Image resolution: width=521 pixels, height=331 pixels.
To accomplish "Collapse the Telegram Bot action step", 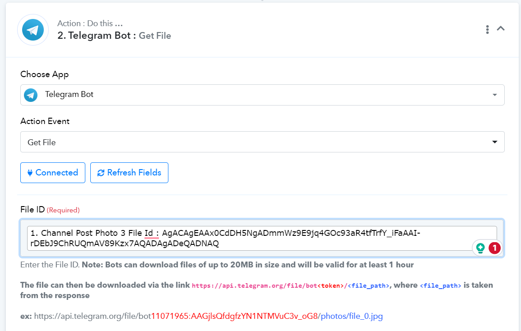I will (x=501, y=28).
